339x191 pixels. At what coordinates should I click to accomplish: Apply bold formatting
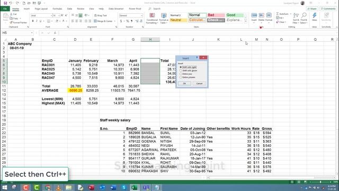coord(33,21)
